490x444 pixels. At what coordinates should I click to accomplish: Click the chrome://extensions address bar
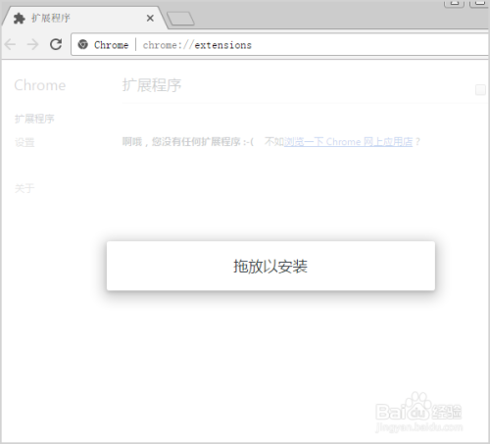tap(281, 44)
